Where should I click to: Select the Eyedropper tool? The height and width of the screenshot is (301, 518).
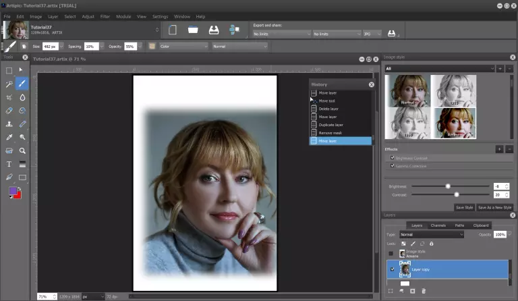(9, 137)
